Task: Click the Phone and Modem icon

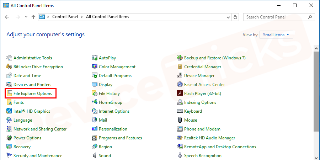Action: pos(180,129)
